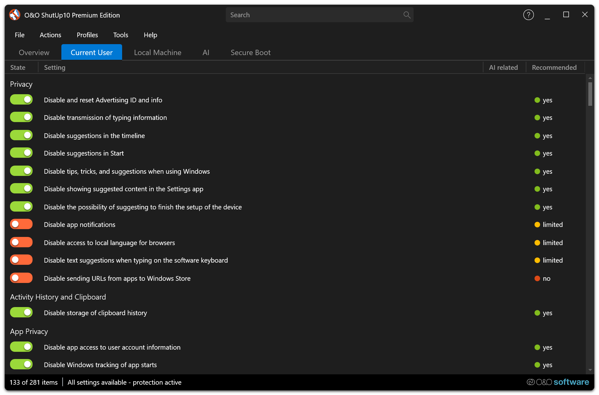Toggle Disable and reset Advertising ID switch

[21, 100]
